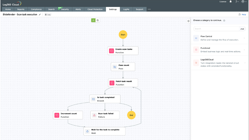249x140 pixels.
Task: Open the Search tab in navigation bar
Action: click(x=51, y=9)
